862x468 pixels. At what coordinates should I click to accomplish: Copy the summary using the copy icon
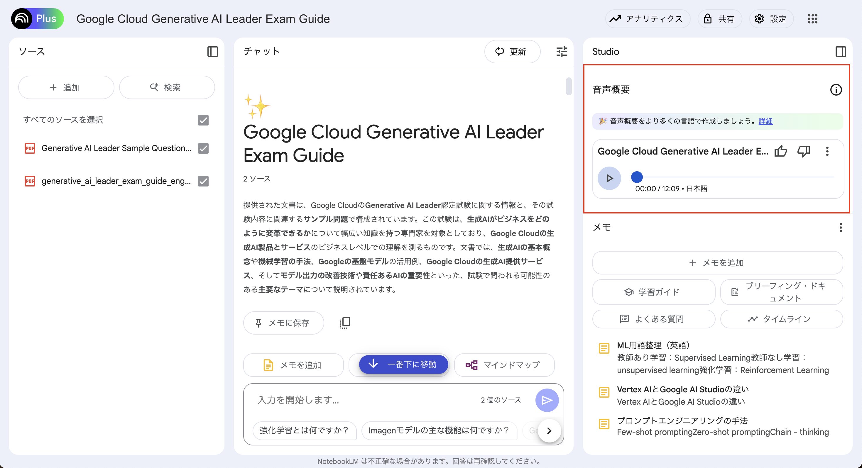click(345, 323)
